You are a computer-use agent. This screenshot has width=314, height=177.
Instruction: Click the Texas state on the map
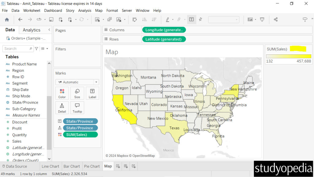(x=174, y=128)
